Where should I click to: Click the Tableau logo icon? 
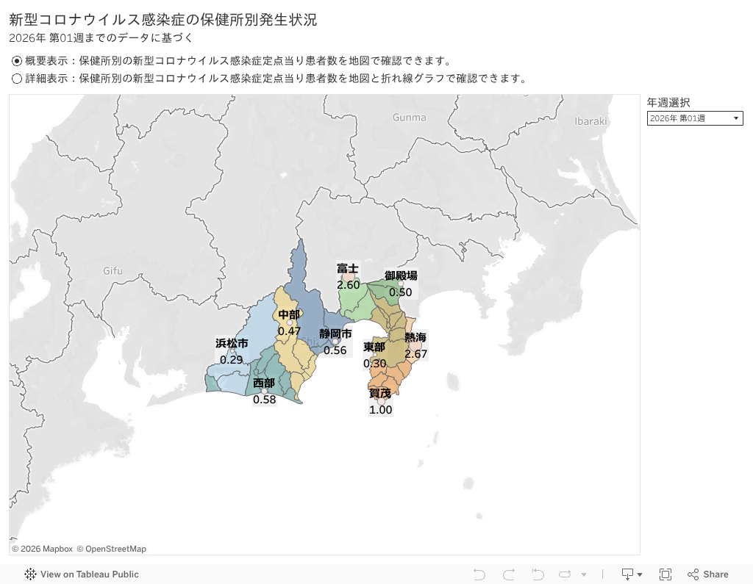[x=31, y=574]
